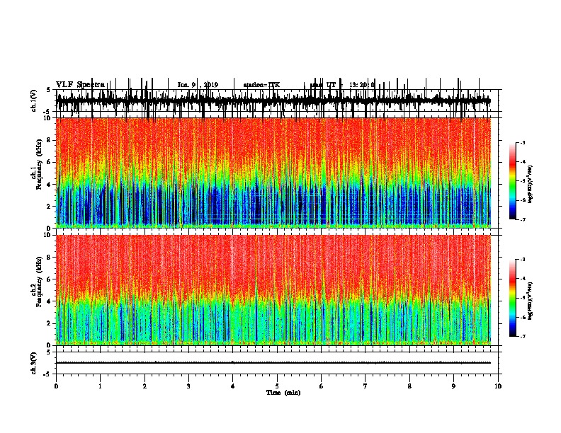
Task: Select the date label "Jan. 9, 2019"
Action: 198,85
